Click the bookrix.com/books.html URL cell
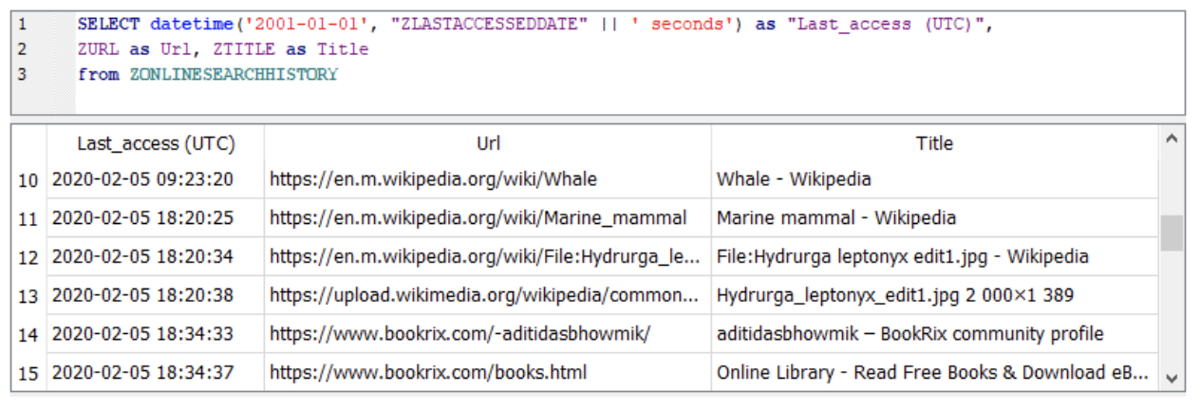This screenshot has height=410, width=1200. pyautogui.click(x=488, y=372)
